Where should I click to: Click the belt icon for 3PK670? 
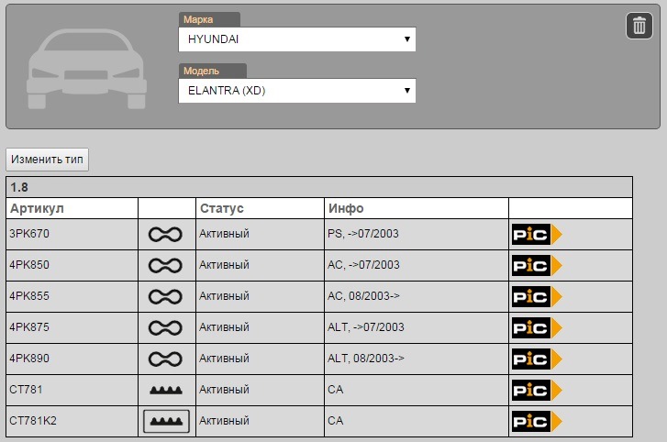pos(165,234)
